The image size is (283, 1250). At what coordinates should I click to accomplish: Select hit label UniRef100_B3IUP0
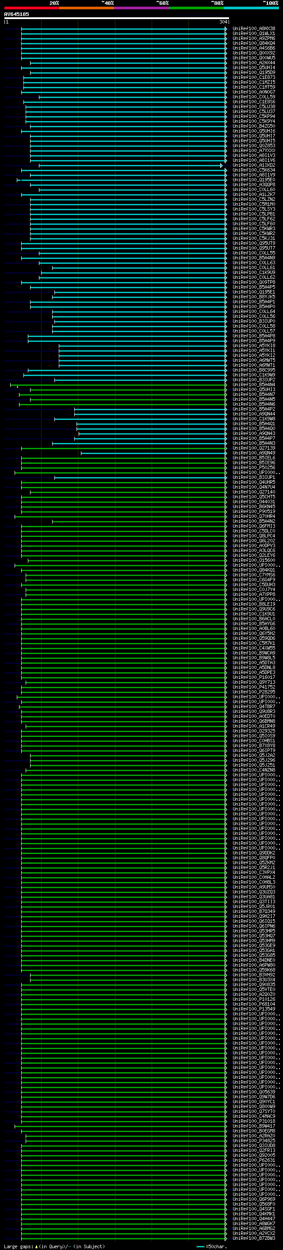tap(254, 321)
